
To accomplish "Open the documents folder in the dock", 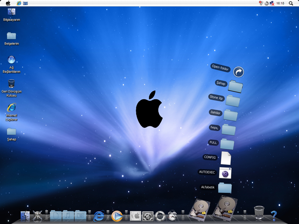I will (56, 216).
